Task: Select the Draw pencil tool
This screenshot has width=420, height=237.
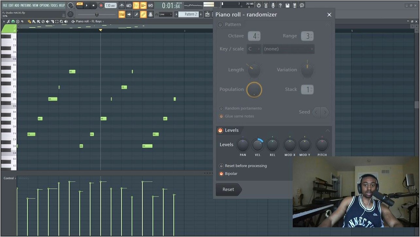Action: tap(29, 22)
